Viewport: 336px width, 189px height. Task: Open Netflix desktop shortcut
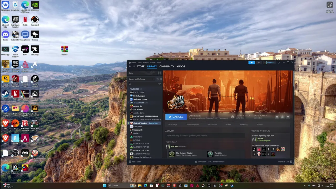click(25, 21)
